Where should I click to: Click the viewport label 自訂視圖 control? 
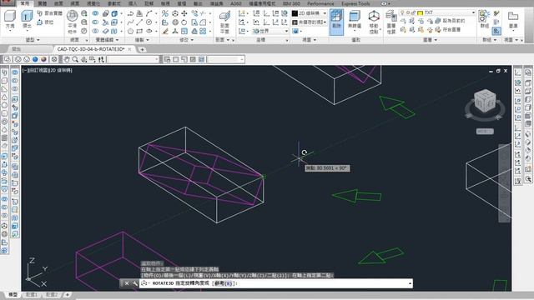point(38,70)
